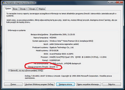Click the Nazwa komputera label
The height and width of the screenshot is (90, 125).
(x=41, y=38)
